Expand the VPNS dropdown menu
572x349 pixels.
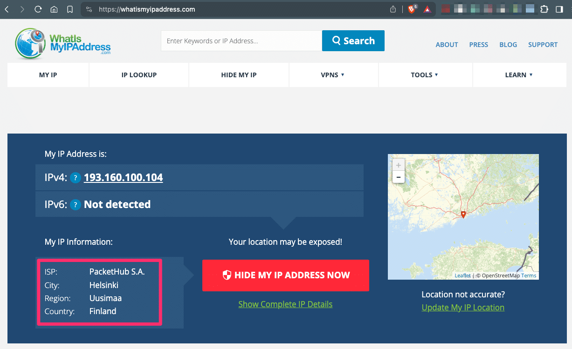point(333,75)
